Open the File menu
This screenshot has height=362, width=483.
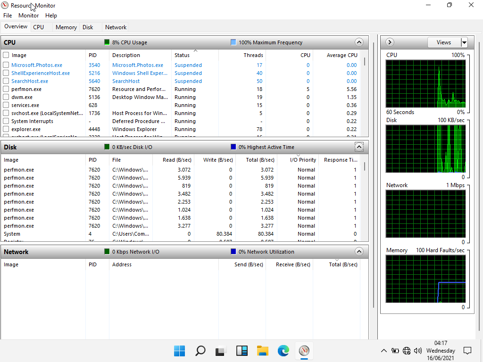point(8,16)
